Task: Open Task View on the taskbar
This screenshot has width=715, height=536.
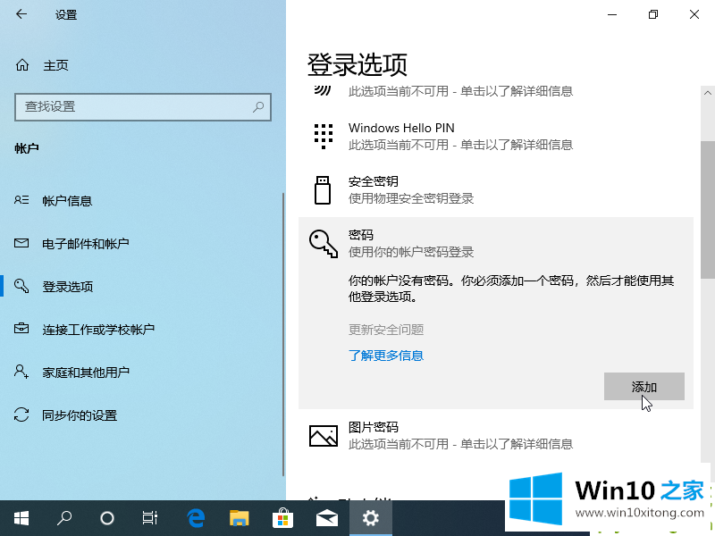Action: (x=150, y=517)
